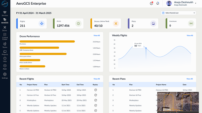Click Horizon UI PRO plan in Recent Plans
Viewport: 202px width, 113px height.
point(135,90)
